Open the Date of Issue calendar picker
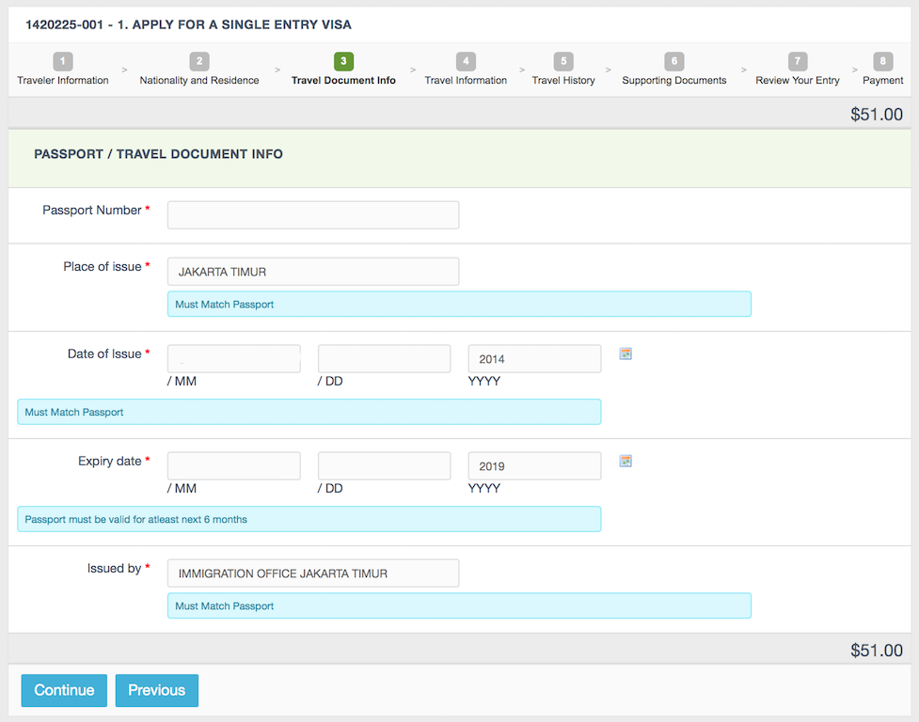Image resolution: width=919 pixels, height=722 pixels. coord(626,353)
